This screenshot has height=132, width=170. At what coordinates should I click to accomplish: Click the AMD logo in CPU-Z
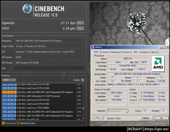(x=158, y=64)
